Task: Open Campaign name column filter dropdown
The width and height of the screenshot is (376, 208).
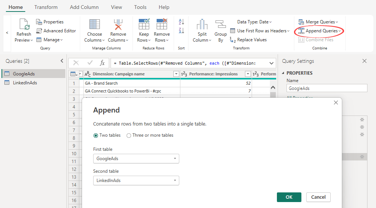Action: coord(176,74)
